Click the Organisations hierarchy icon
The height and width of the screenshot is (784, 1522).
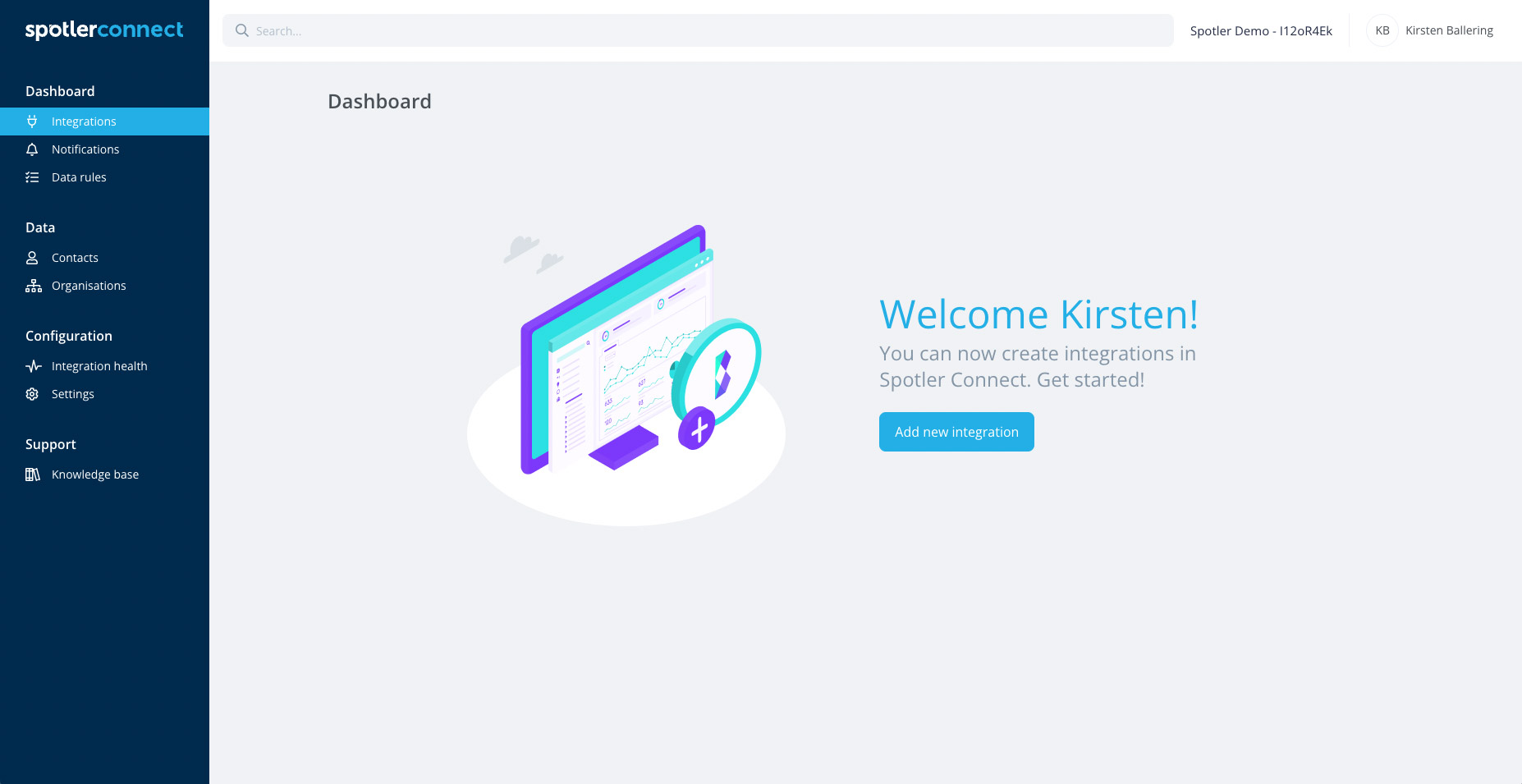pyautogui.click(x=33, y=286)
